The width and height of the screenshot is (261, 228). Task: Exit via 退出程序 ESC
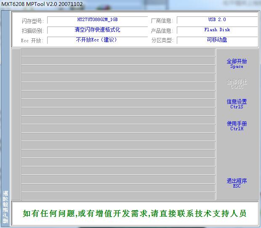tap(237, 183)
